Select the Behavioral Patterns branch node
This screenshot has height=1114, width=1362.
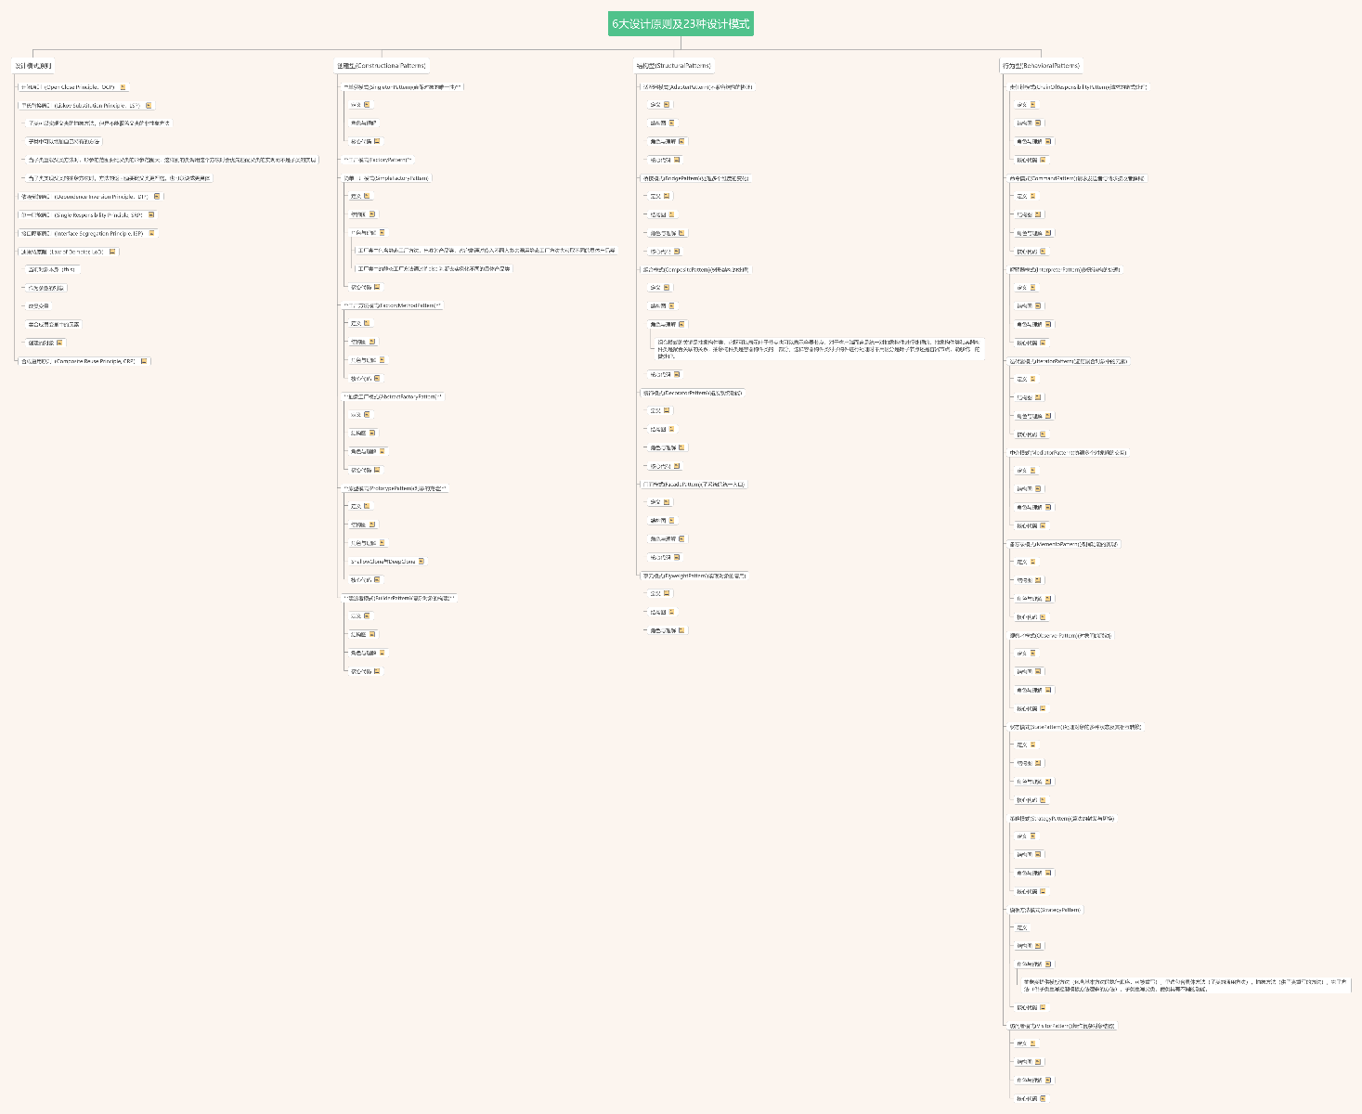click(x=1041, y=66)
